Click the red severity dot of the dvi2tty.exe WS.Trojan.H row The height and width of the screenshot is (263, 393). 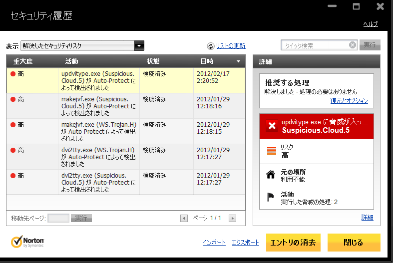(13, 150)
